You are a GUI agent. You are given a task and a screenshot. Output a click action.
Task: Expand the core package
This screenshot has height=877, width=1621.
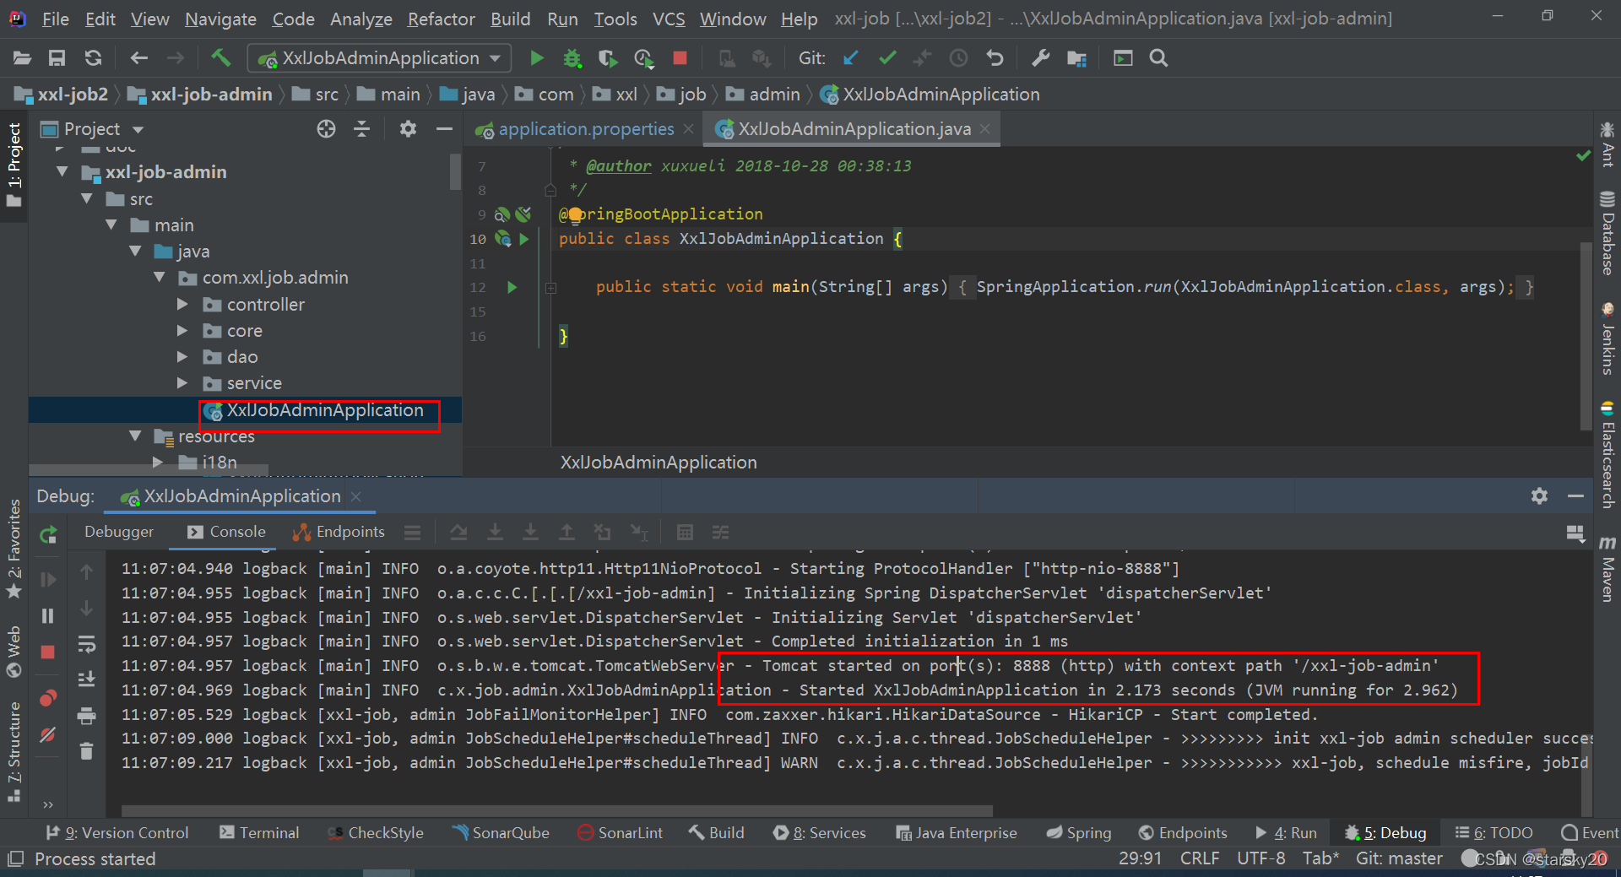point(182,331)
